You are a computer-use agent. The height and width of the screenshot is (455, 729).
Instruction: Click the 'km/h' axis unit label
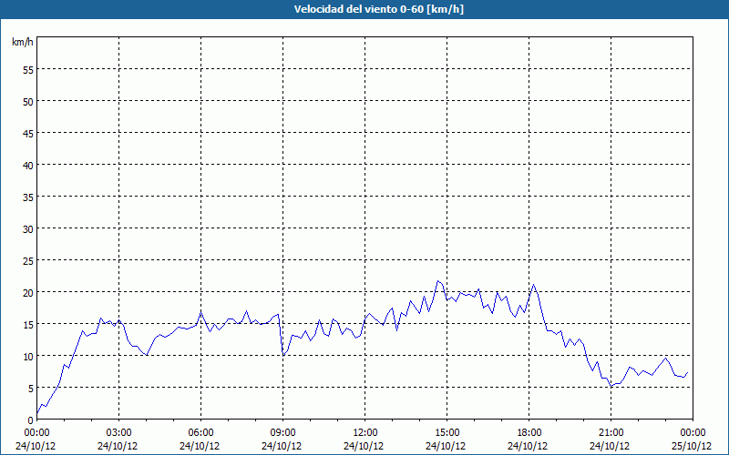click(23, 42)
